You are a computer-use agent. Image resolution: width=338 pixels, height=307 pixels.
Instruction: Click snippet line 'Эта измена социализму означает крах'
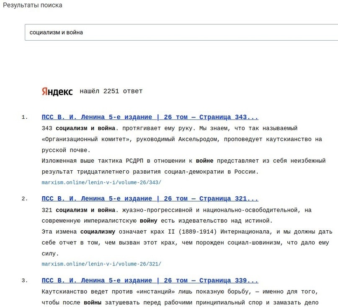(187, 232)
